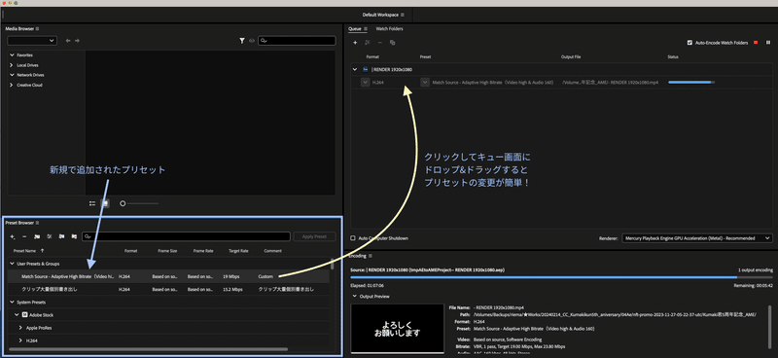Switch Media Browser to thumbnail view
The width and height of the screenshot is (778, 358).
tap(105, 203)
